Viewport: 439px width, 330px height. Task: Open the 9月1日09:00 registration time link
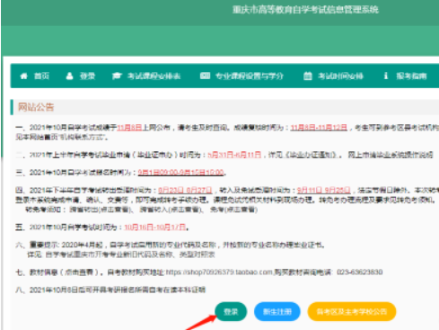[180, 173]
